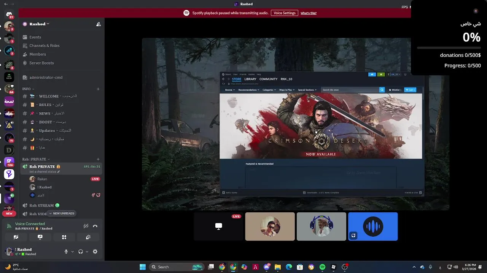Select the blue soundwave avatar participant tile
The width and height of the screenshot is (487, 273).
pos(373,226)
